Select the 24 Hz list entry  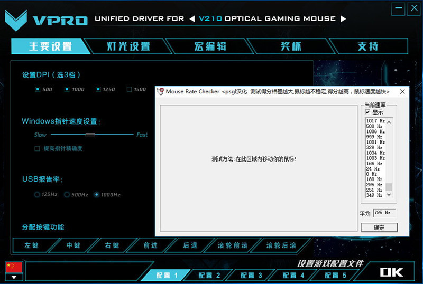(373, 169)
